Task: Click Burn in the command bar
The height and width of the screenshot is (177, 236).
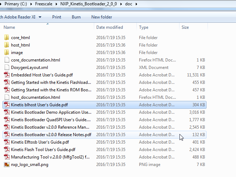Action: pos(76,17)
